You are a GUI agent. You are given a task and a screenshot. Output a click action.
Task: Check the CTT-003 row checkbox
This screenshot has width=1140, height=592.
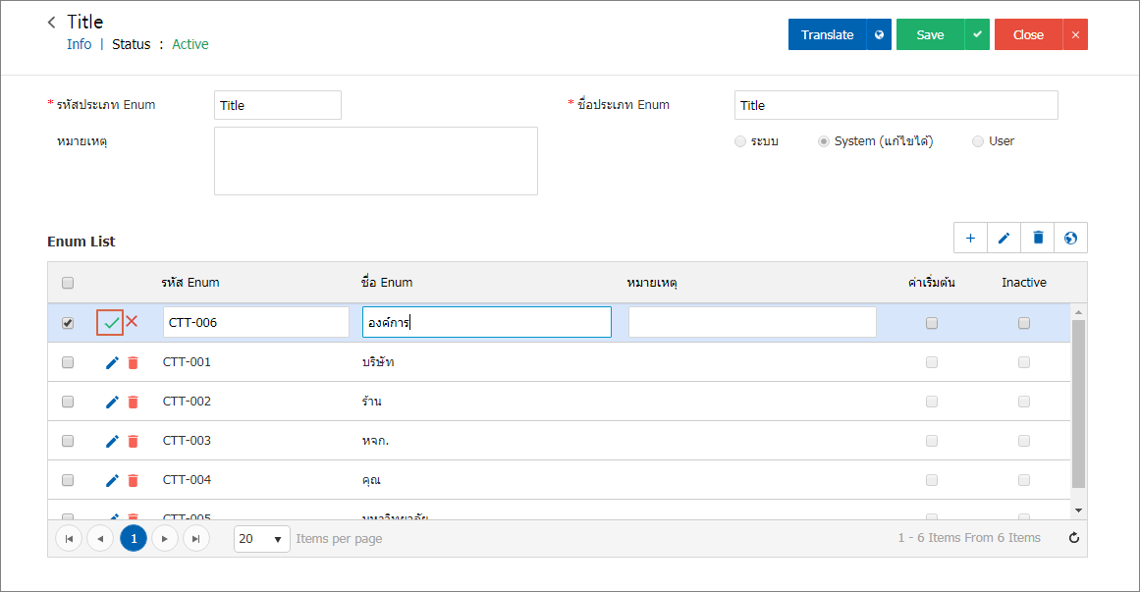[x=68, y=441]
